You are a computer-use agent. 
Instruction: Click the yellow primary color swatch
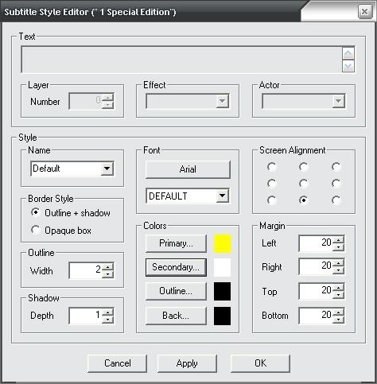(x=222, y=243)
